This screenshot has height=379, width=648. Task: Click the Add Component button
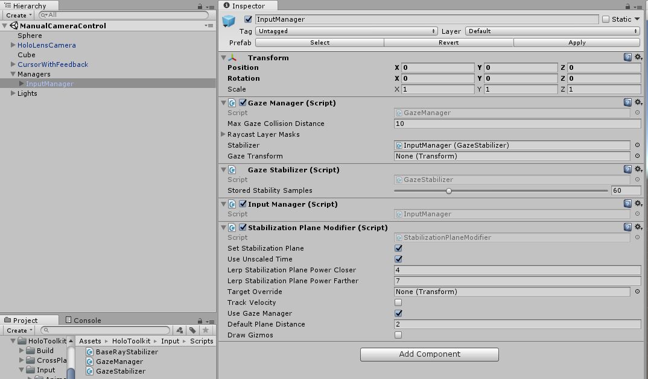coord(429,354)
